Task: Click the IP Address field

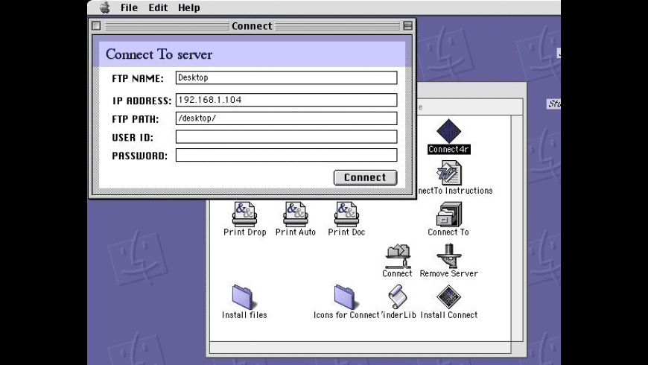Action: click(x=286, y=100)
